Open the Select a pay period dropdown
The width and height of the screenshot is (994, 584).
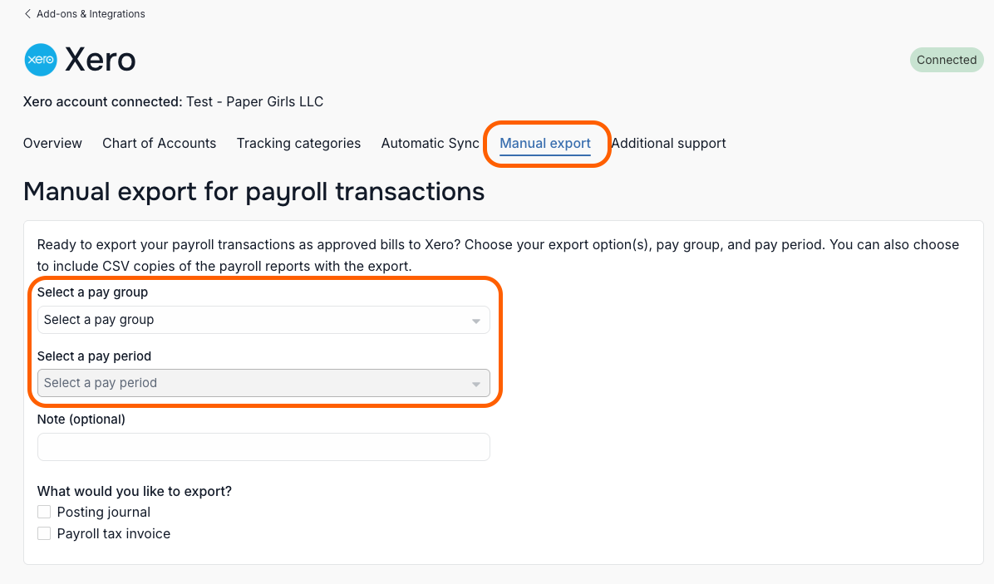pos(263,383)
